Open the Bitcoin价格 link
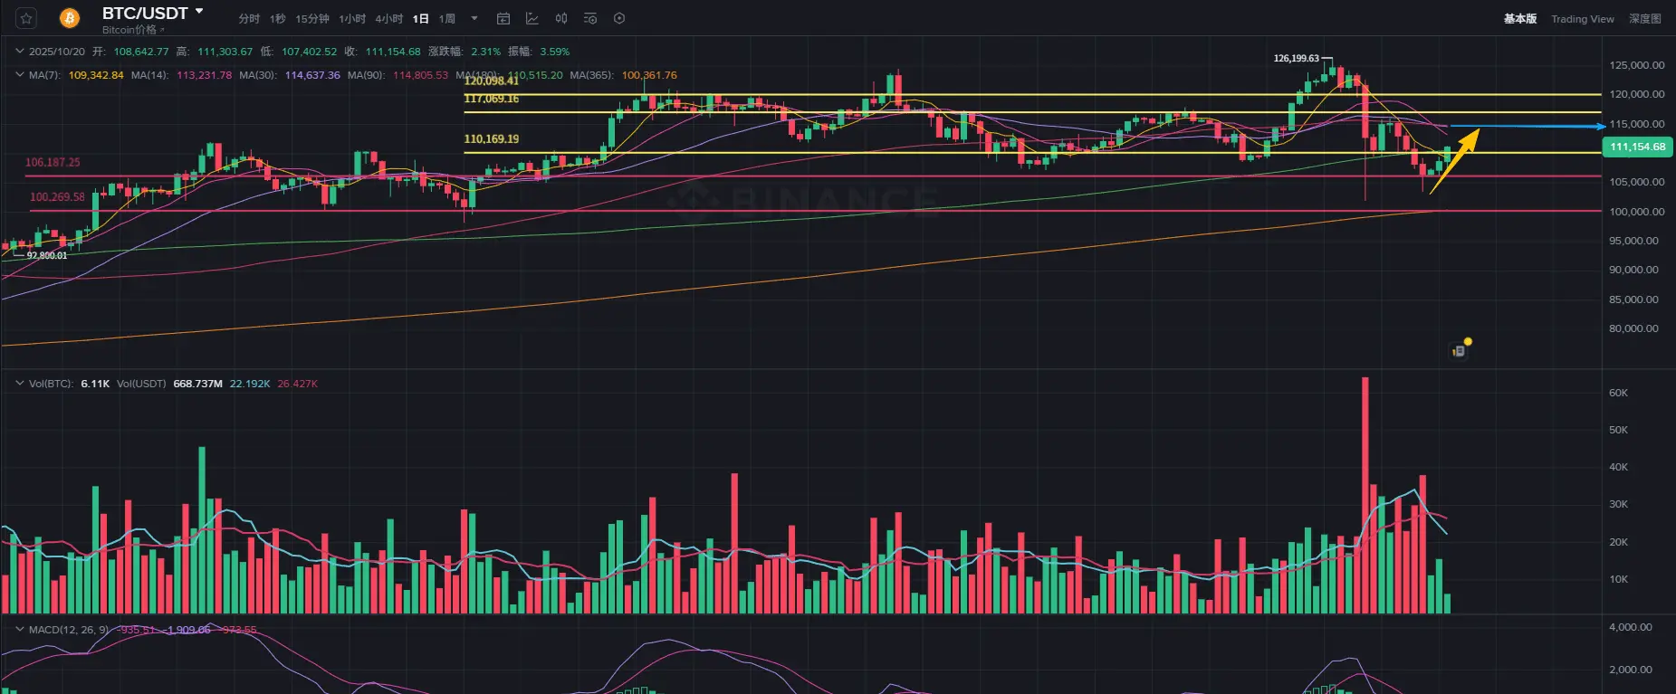This screenshot has width=1676, height=694. click(131, 30)
